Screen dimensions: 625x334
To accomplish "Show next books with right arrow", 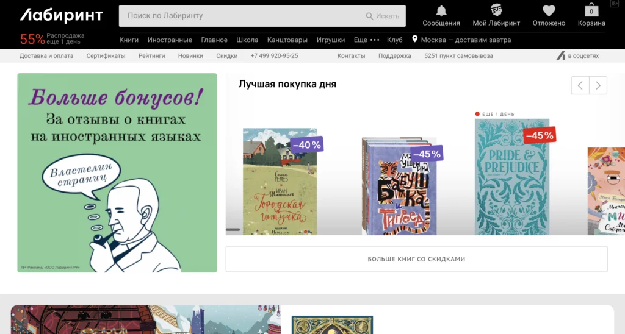I will click(598, 85).
